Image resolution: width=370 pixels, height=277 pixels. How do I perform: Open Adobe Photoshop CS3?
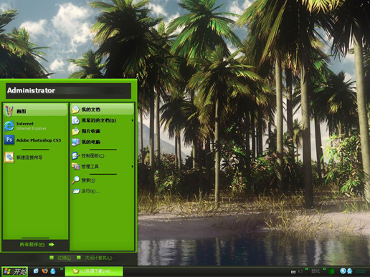coord(36,140)
